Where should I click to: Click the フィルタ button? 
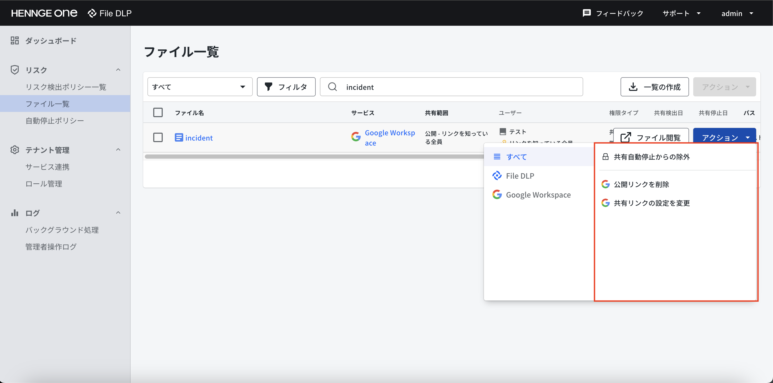[x=286, y=87]
